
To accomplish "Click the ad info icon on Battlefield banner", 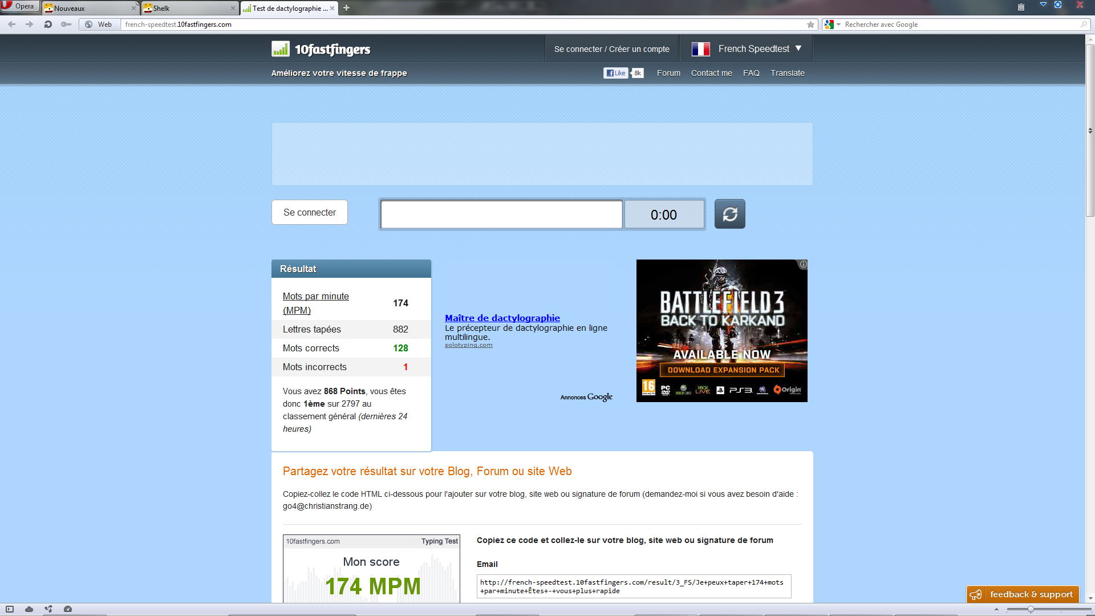I will click(x=803, y=264).
